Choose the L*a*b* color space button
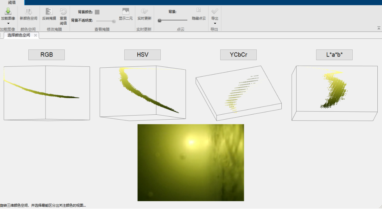 334,55
